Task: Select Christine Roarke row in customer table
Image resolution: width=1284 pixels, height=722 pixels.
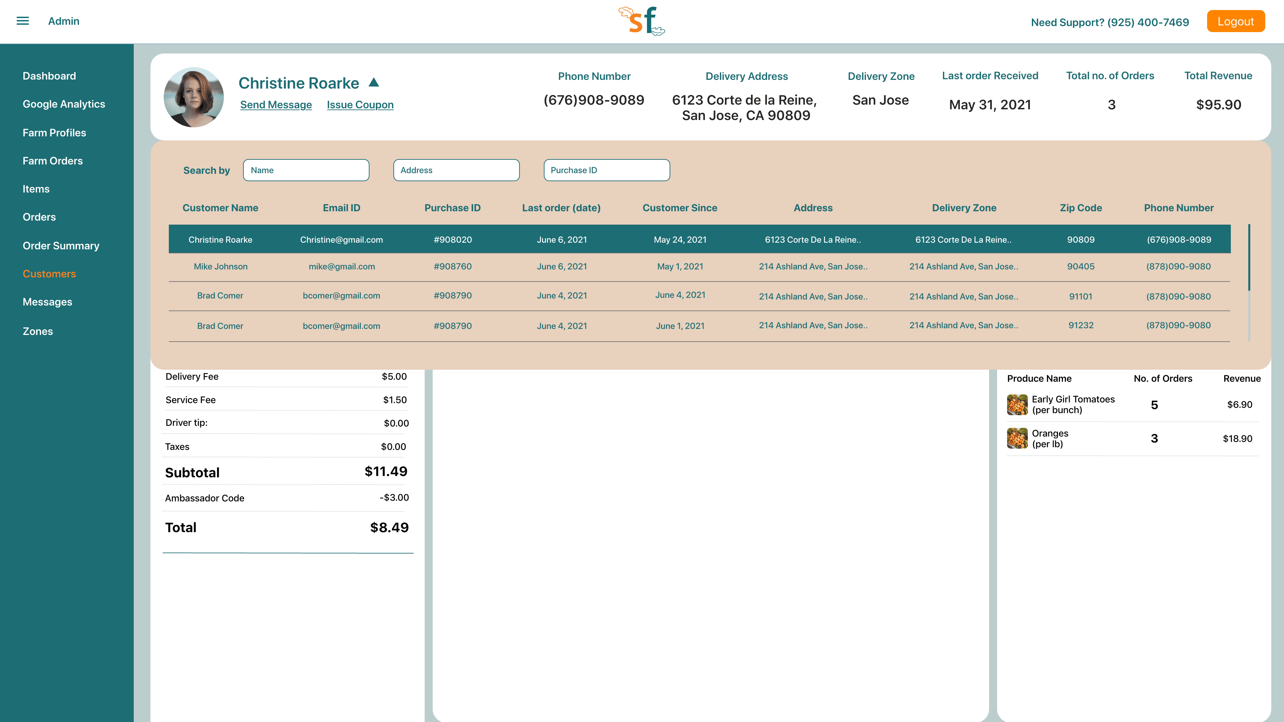Action: click(x=700, y=239)
